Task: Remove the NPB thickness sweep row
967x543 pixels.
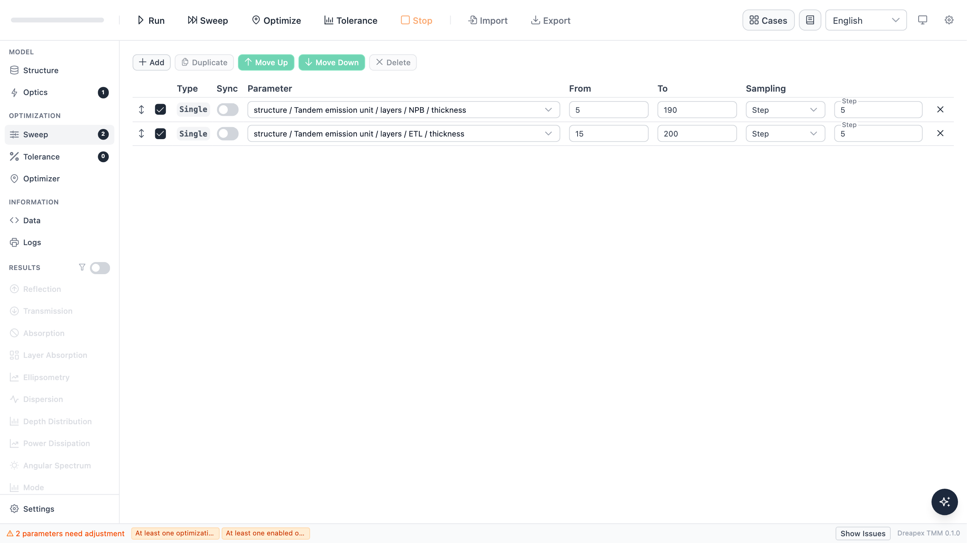Action: click(x=940, y=109)
